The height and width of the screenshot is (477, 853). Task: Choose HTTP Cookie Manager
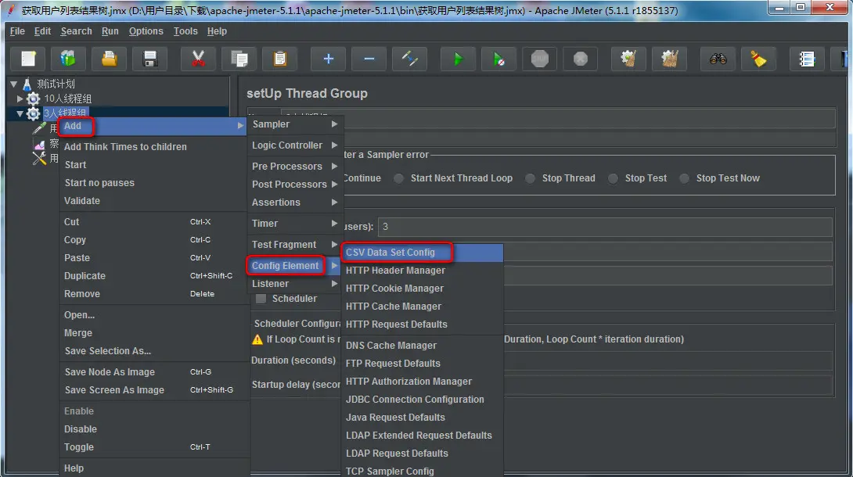click(x=422, y=288)
